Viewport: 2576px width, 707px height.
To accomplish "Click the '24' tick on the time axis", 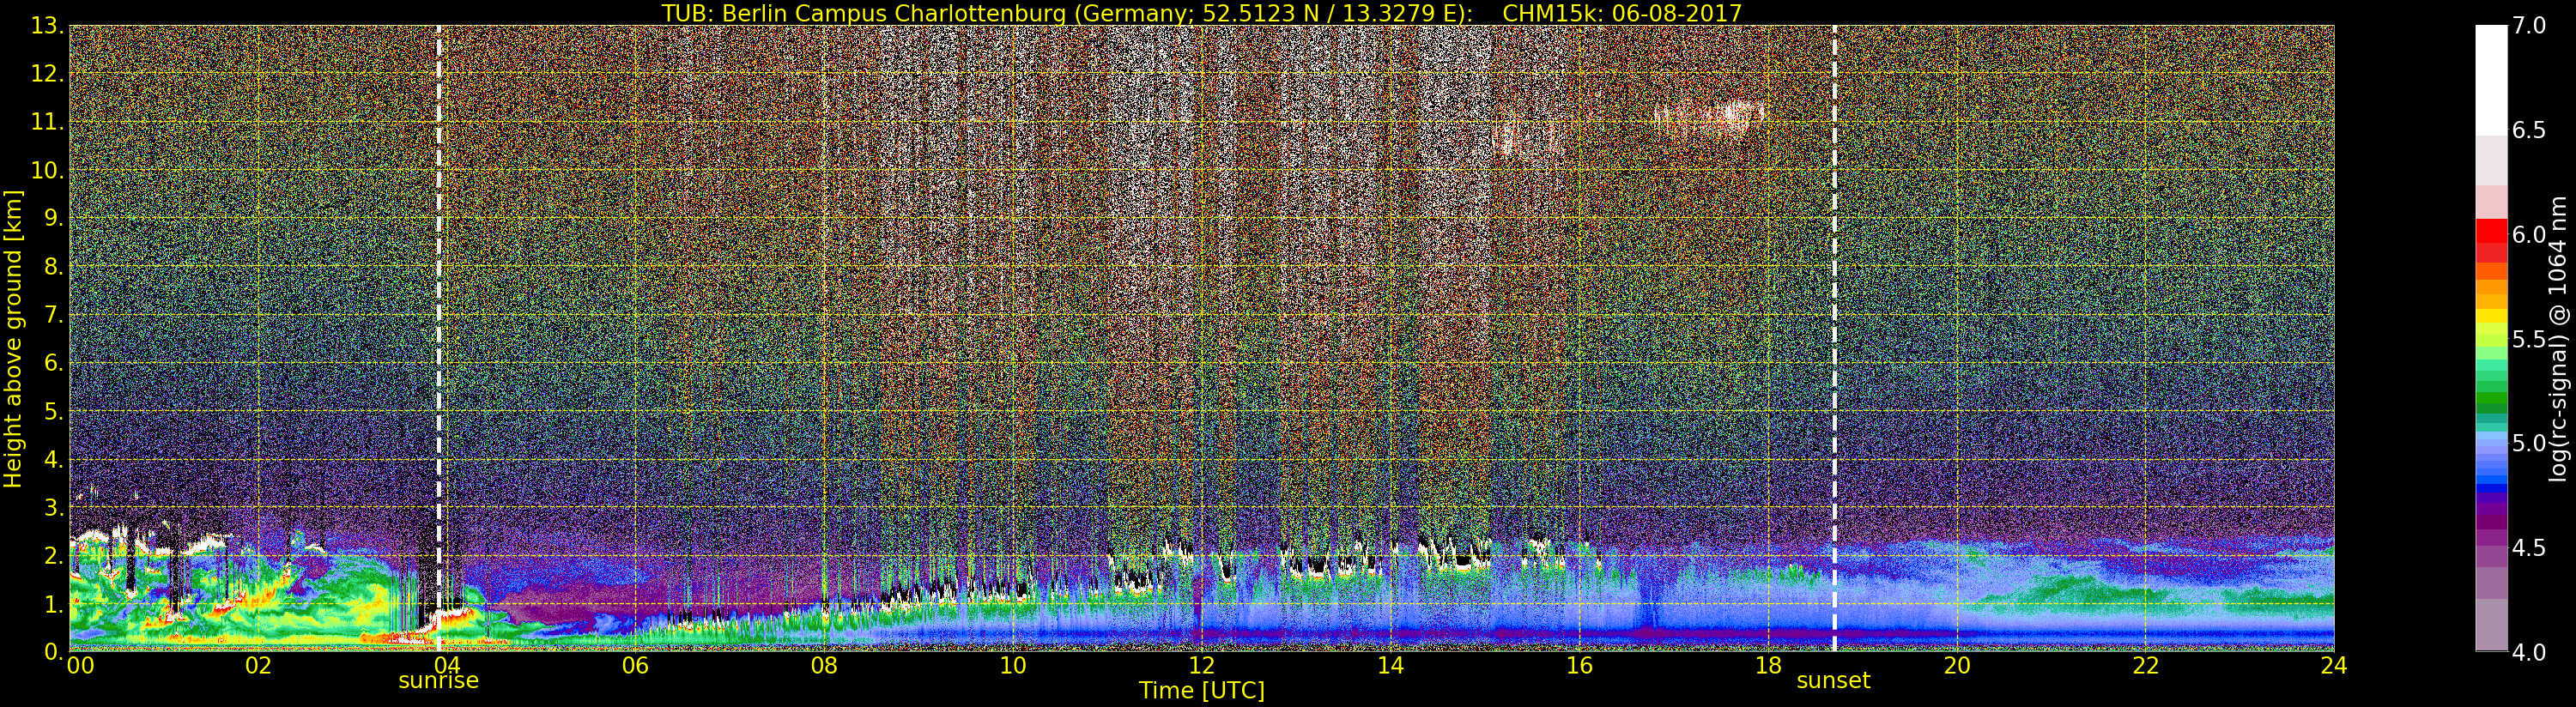I will click(2334, 665).
